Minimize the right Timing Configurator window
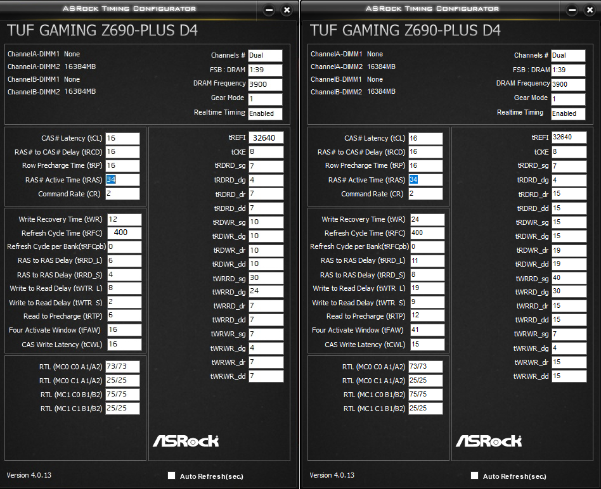This screenshot has height=489, width=601. click(x=572, y=10)
